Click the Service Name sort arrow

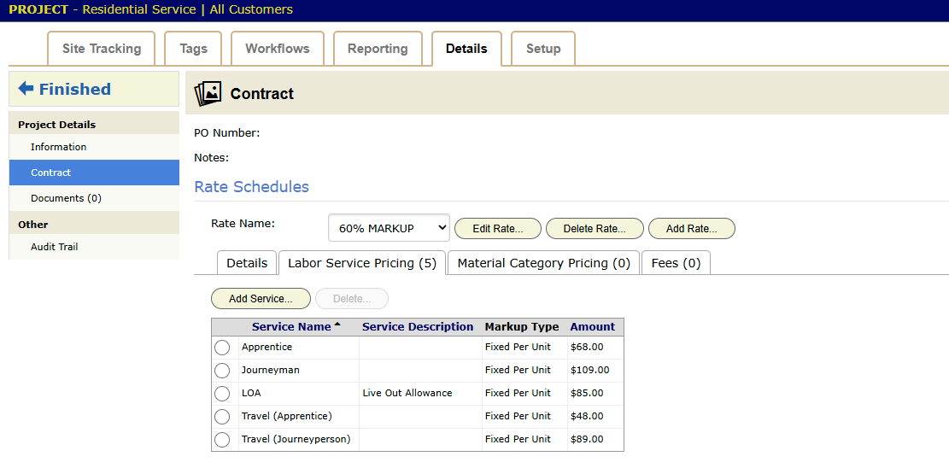pyautogui.click(x=337, y=325)
